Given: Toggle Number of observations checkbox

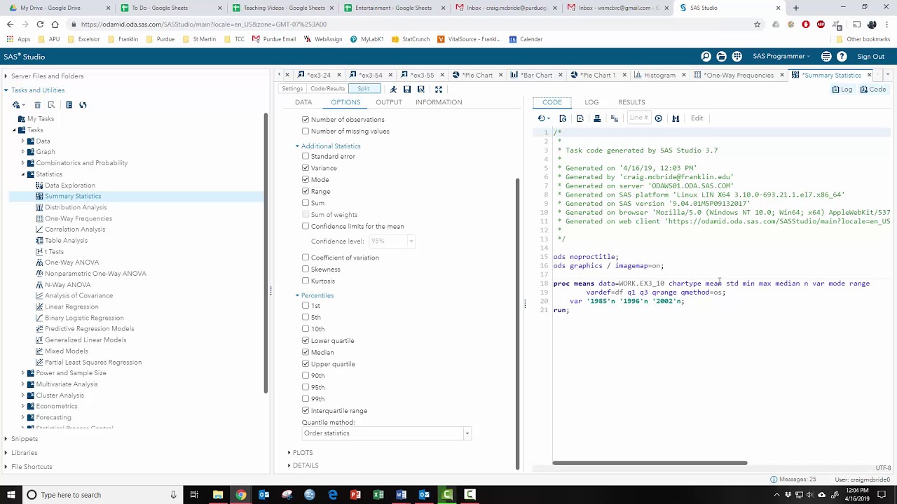Looking at the screenshot, I should [x=306, y=120].
